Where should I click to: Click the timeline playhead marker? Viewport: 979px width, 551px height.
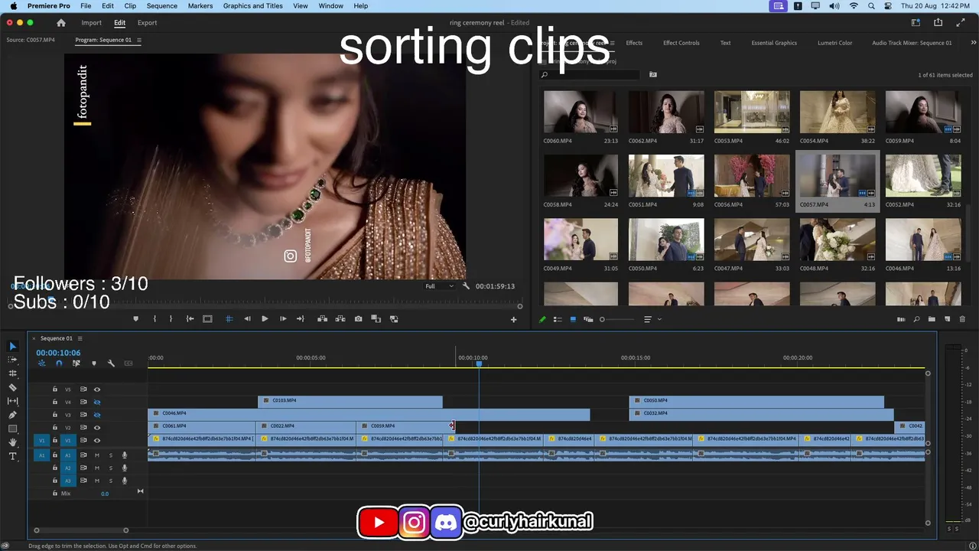click(479, 364)
